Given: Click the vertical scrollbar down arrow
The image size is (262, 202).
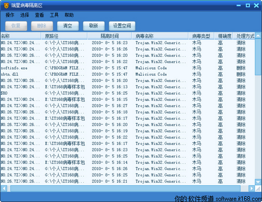Looking at the screenshot, I should pos(258,182).
